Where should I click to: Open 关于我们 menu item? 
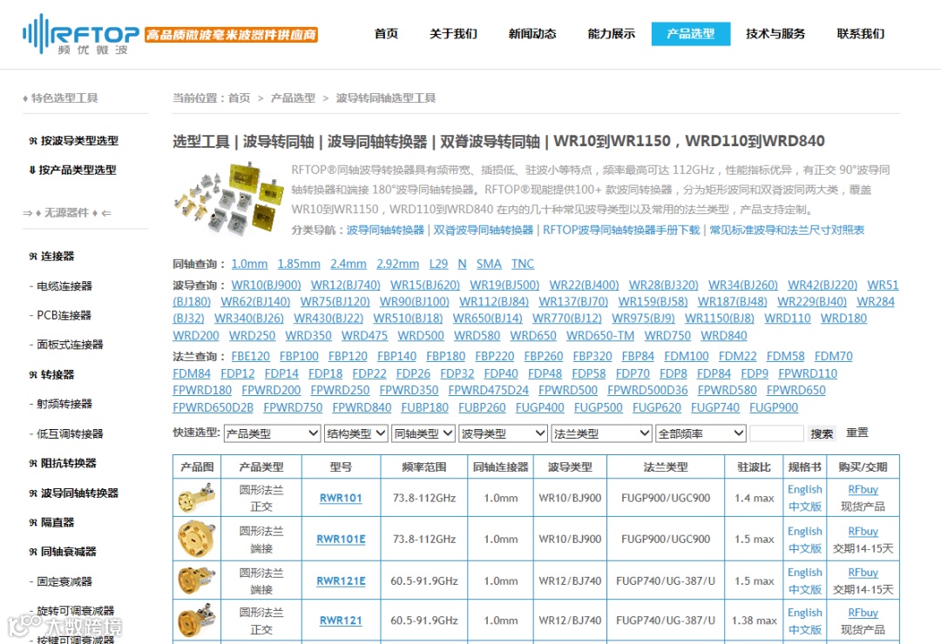pyautogui.click(x=453, y=34)
